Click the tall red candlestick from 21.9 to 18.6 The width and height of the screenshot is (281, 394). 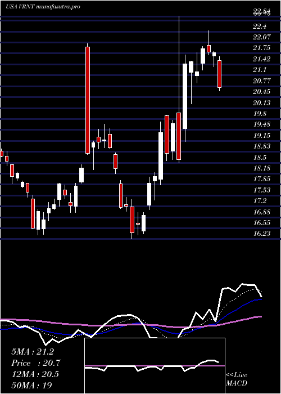[87, 100]
